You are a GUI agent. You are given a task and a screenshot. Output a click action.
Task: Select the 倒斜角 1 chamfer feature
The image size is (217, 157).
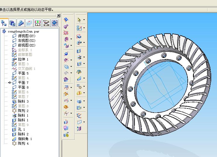coord(25,139)
